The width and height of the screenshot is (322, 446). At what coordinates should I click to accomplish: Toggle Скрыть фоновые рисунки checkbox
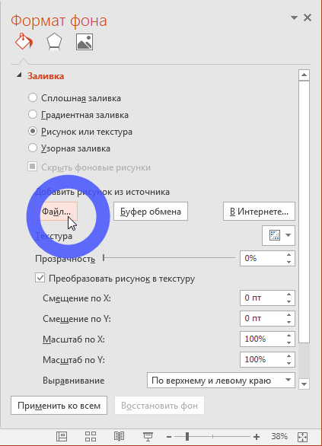pos(32,167)
